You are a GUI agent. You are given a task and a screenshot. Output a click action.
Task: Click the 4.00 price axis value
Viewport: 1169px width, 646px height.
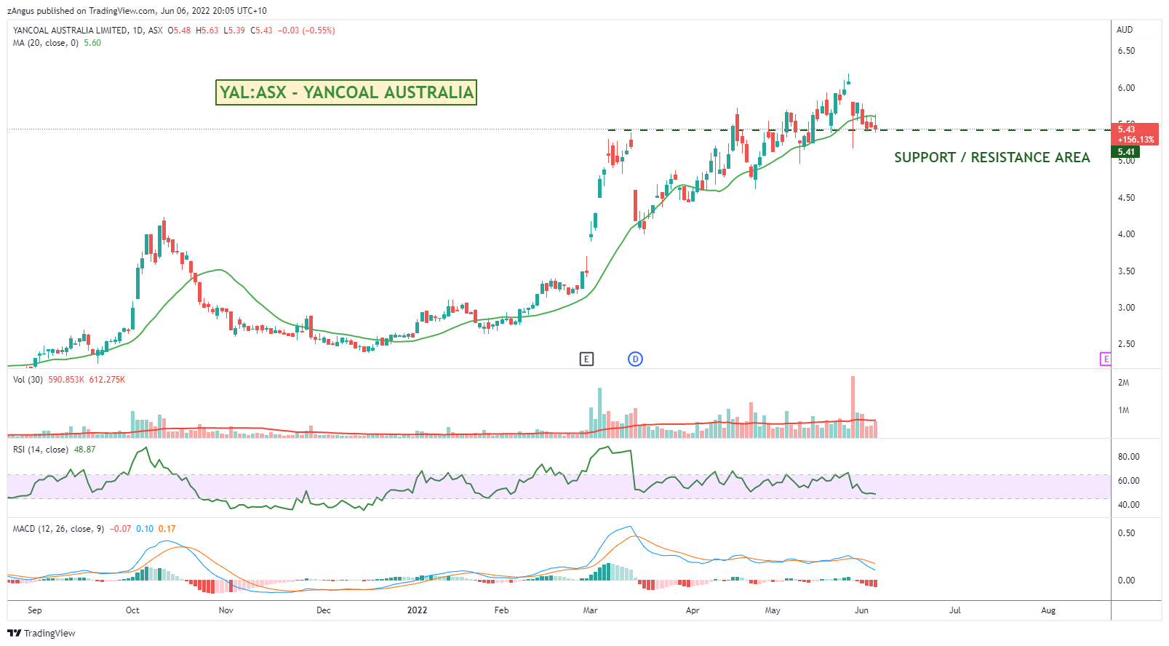click(x=1126, y=234)
